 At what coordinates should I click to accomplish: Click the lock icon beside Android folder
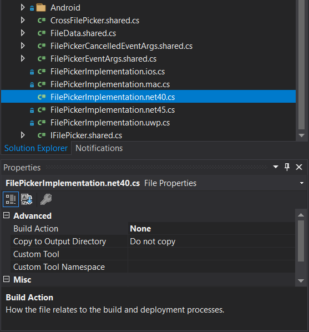tap(32, 8)
